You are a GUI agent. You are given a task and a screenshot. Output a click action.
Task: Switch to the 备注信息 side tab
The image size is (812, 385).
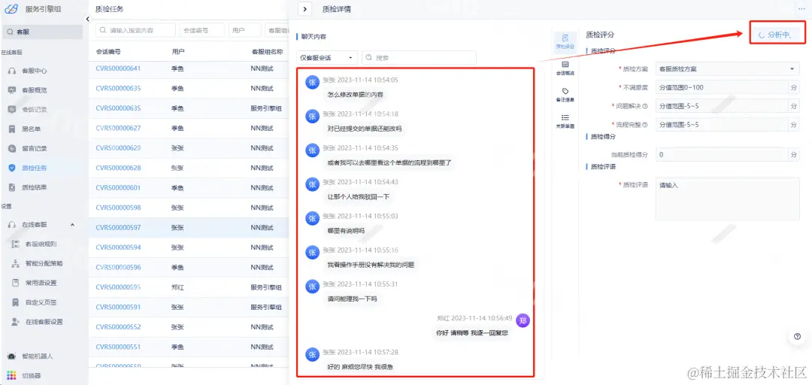tap(565, 94)
